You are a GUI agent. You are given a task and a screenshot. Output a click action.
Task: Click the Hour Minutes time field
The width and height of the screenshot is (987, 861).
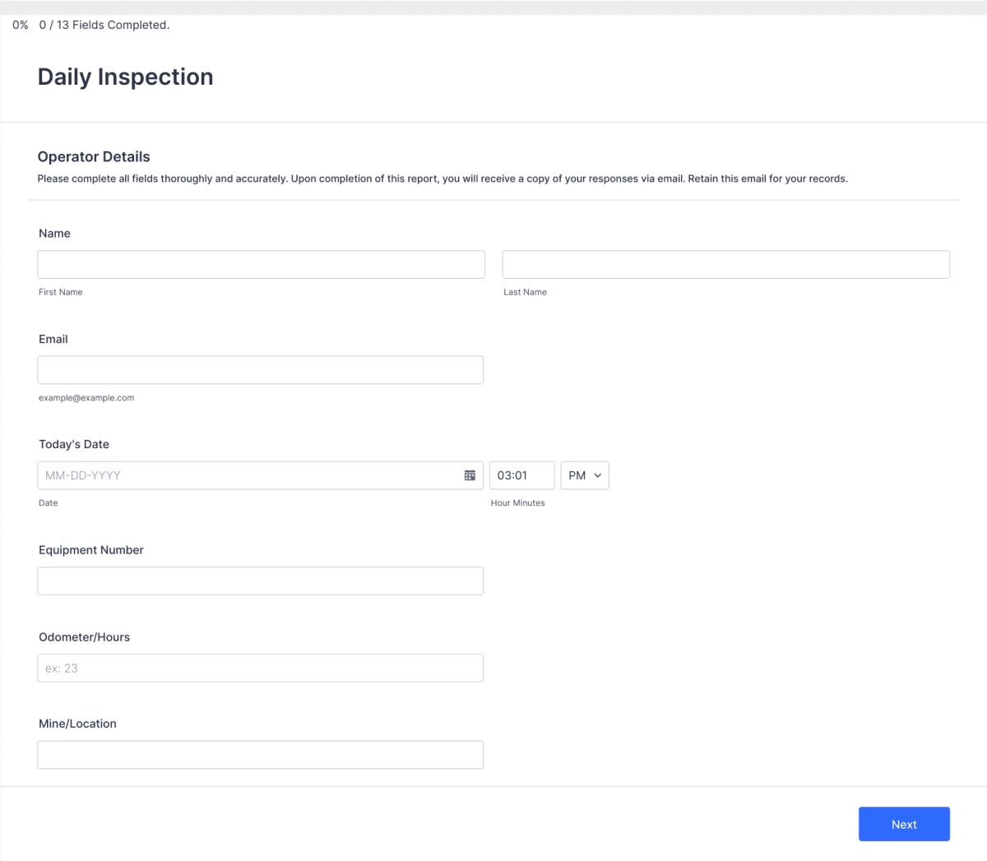pyautogui.click(x=522, y=474)
